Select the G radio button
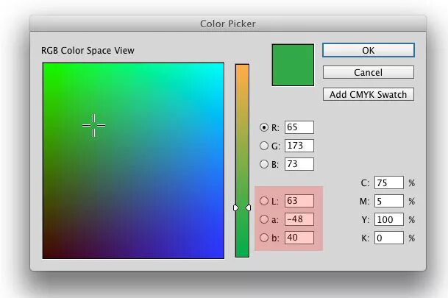 pos(264,146)
